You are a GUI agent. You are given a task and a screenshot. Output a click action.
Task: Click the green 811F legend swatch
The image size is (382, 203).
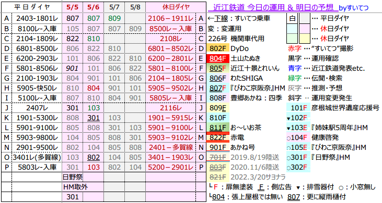[x=218, y=128]
